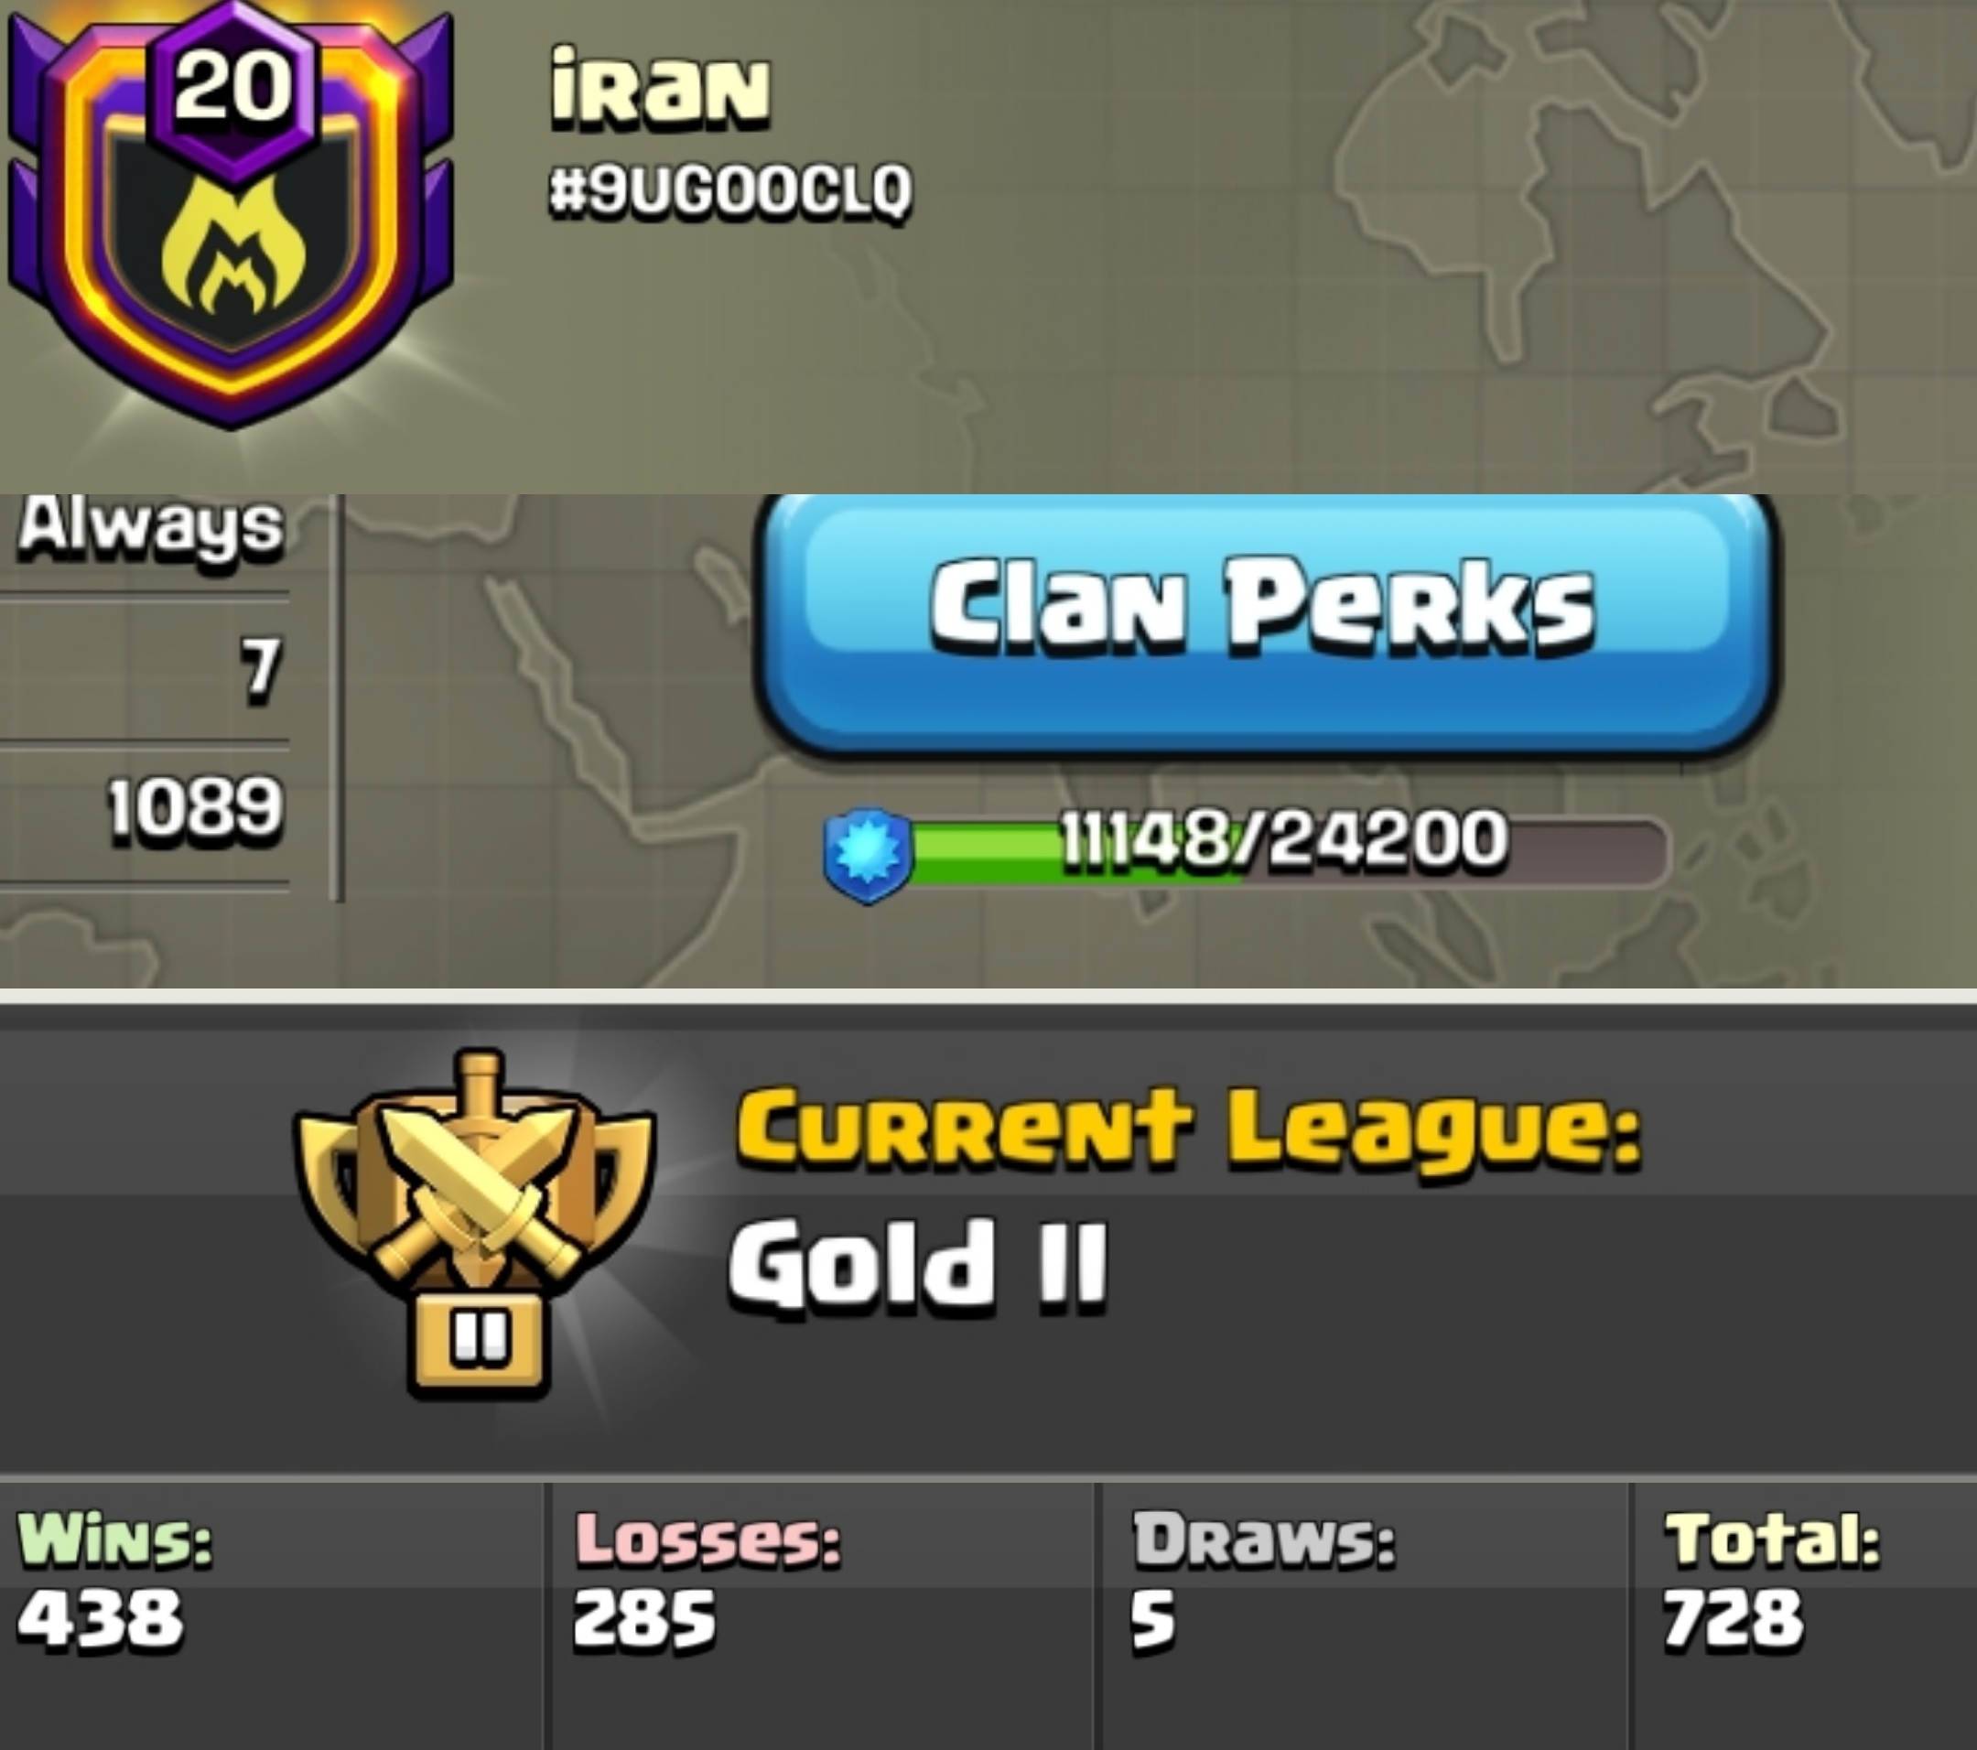This screenshot has height=1750, width=1977.
Task: Tap the Always war frequency value
Action: coord(152,528)
